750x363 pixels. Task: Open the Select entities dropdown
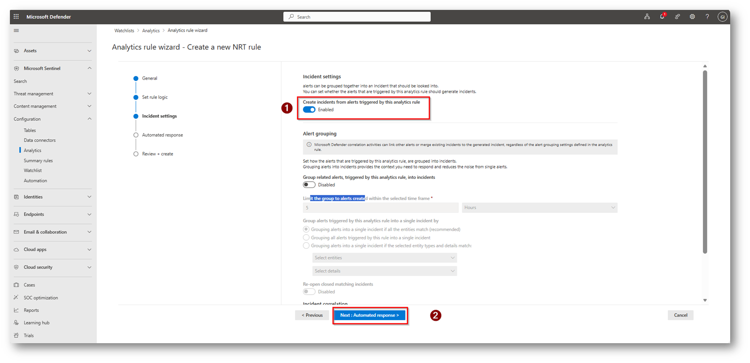(385, 258)
